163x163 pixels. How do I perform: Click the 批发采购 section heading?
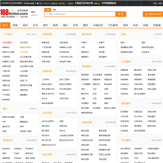(47, 154)
